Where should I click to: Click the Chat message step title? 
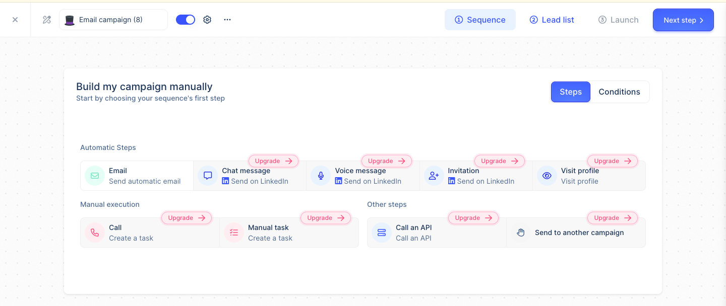click(x=246, y=171)
